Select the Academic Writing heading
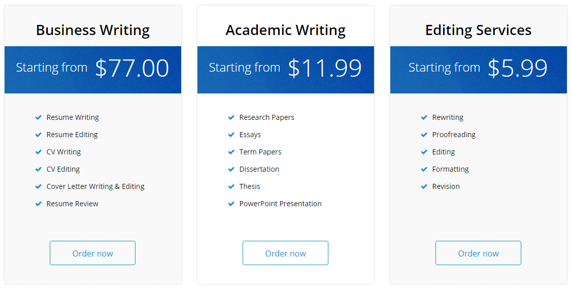Screen dimensions: 572x288 click(x=285, y=30)
